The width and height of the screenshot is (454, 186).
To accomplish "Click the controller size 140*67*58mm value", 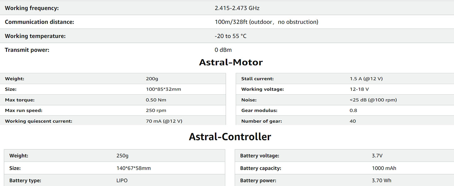I will pos(133,168).
